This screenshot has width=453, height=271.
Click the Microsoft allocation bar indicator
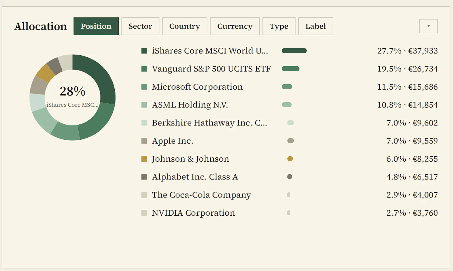tap(287, 87)
